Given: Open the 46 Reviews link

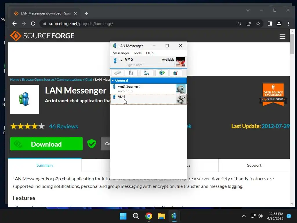Looking at the screenshot, I should tap(64, 126).
